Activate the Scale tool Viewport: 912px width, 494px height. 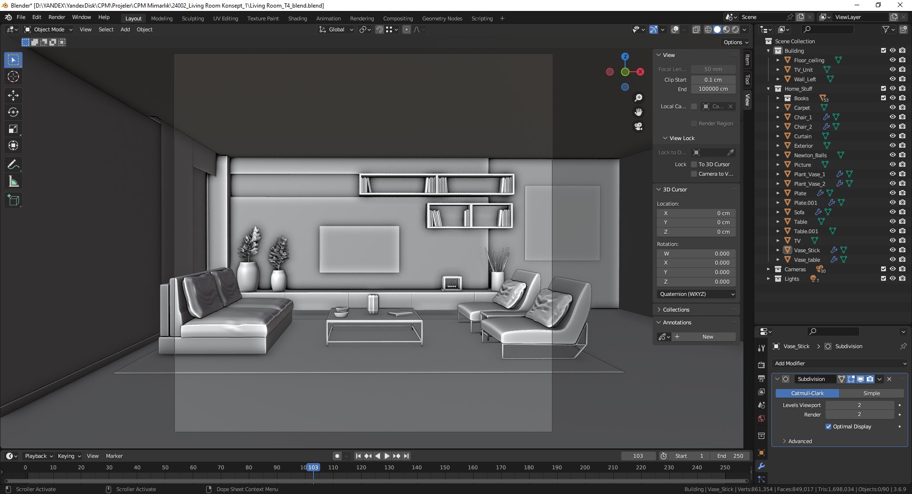pos(13,129)
